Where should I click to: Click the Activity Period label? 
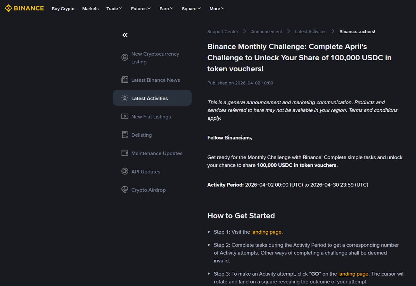225,185
